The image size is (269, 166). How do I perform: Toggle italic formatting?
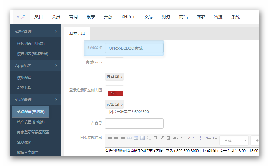(x=162, y=138)
